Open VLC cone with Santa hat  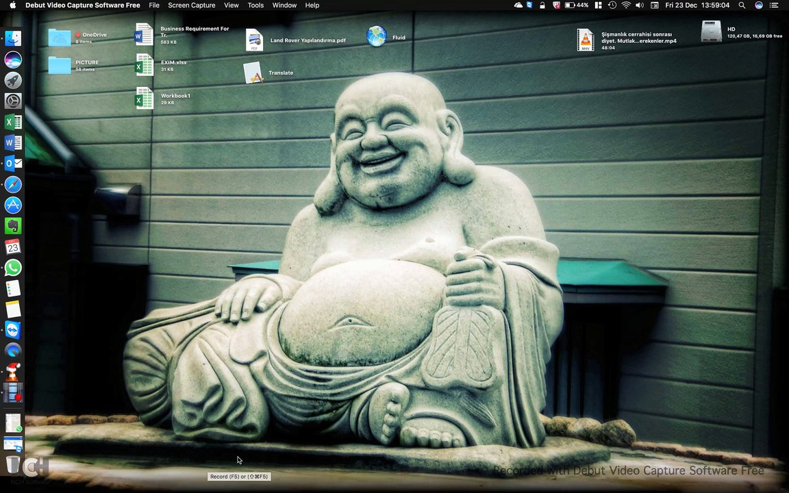point(13,372)
